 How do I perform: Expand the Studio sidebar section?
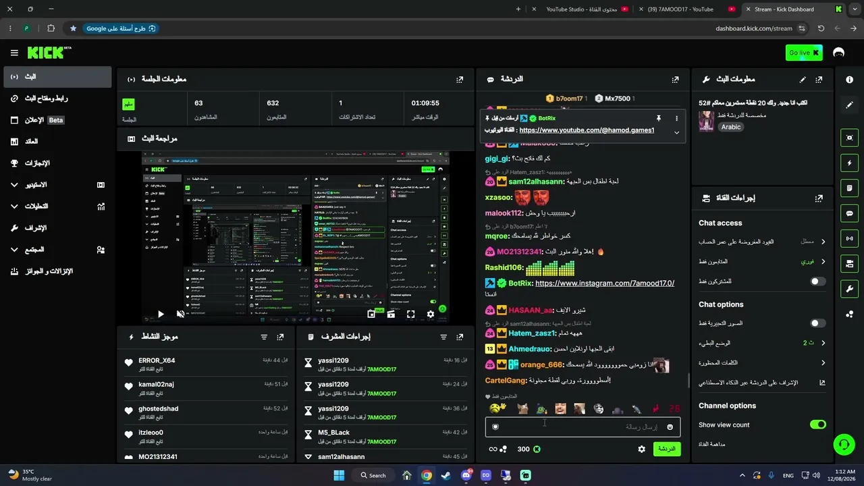pos(57,185)
